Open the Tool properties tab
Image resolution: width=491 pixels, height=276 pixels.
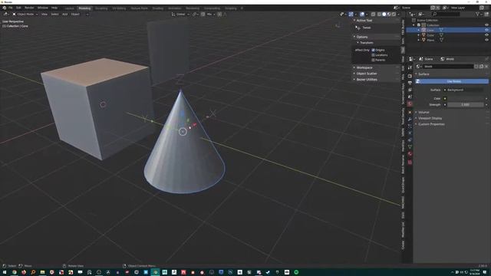tap(410, 68)
